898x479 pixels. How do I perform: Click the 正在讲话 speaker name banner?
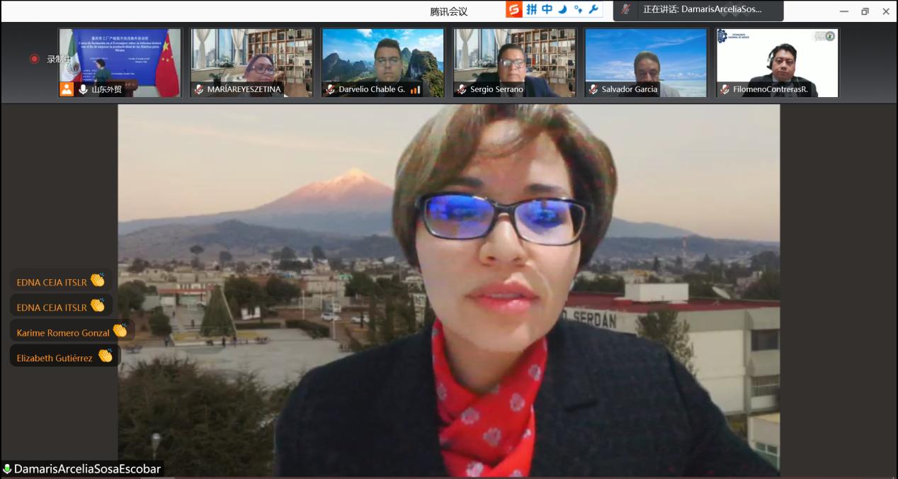click(x=702, y=10)
